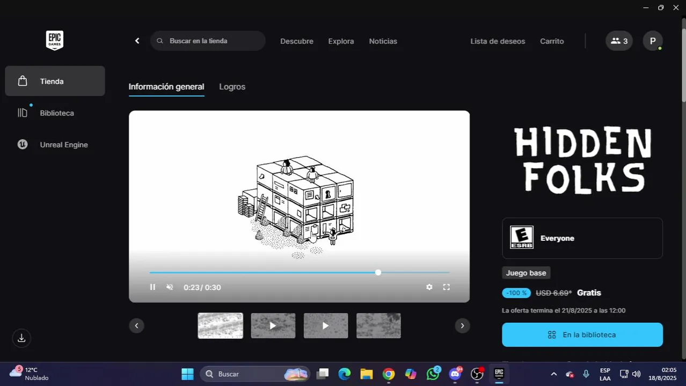Screen dimensions: 686x386
Task: Open OBS Studio from the taskbar
Action: coord(477,374)
